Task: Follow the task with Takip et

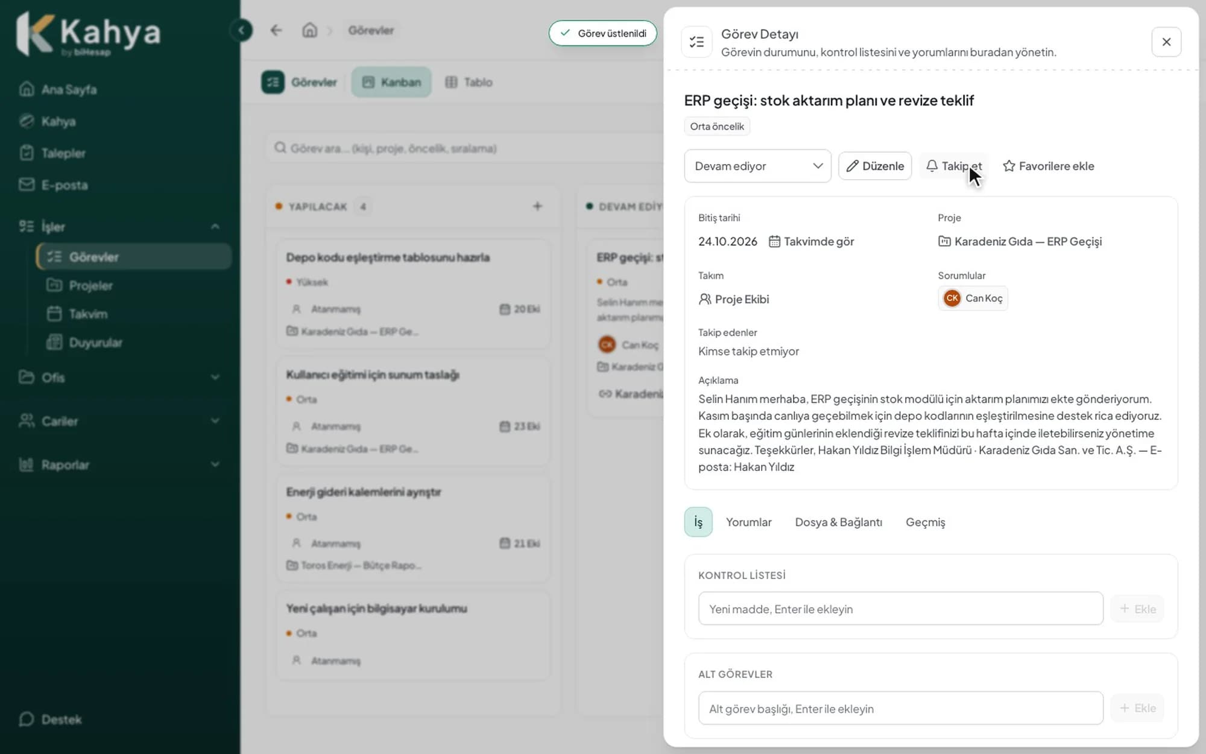Action: 954,166
